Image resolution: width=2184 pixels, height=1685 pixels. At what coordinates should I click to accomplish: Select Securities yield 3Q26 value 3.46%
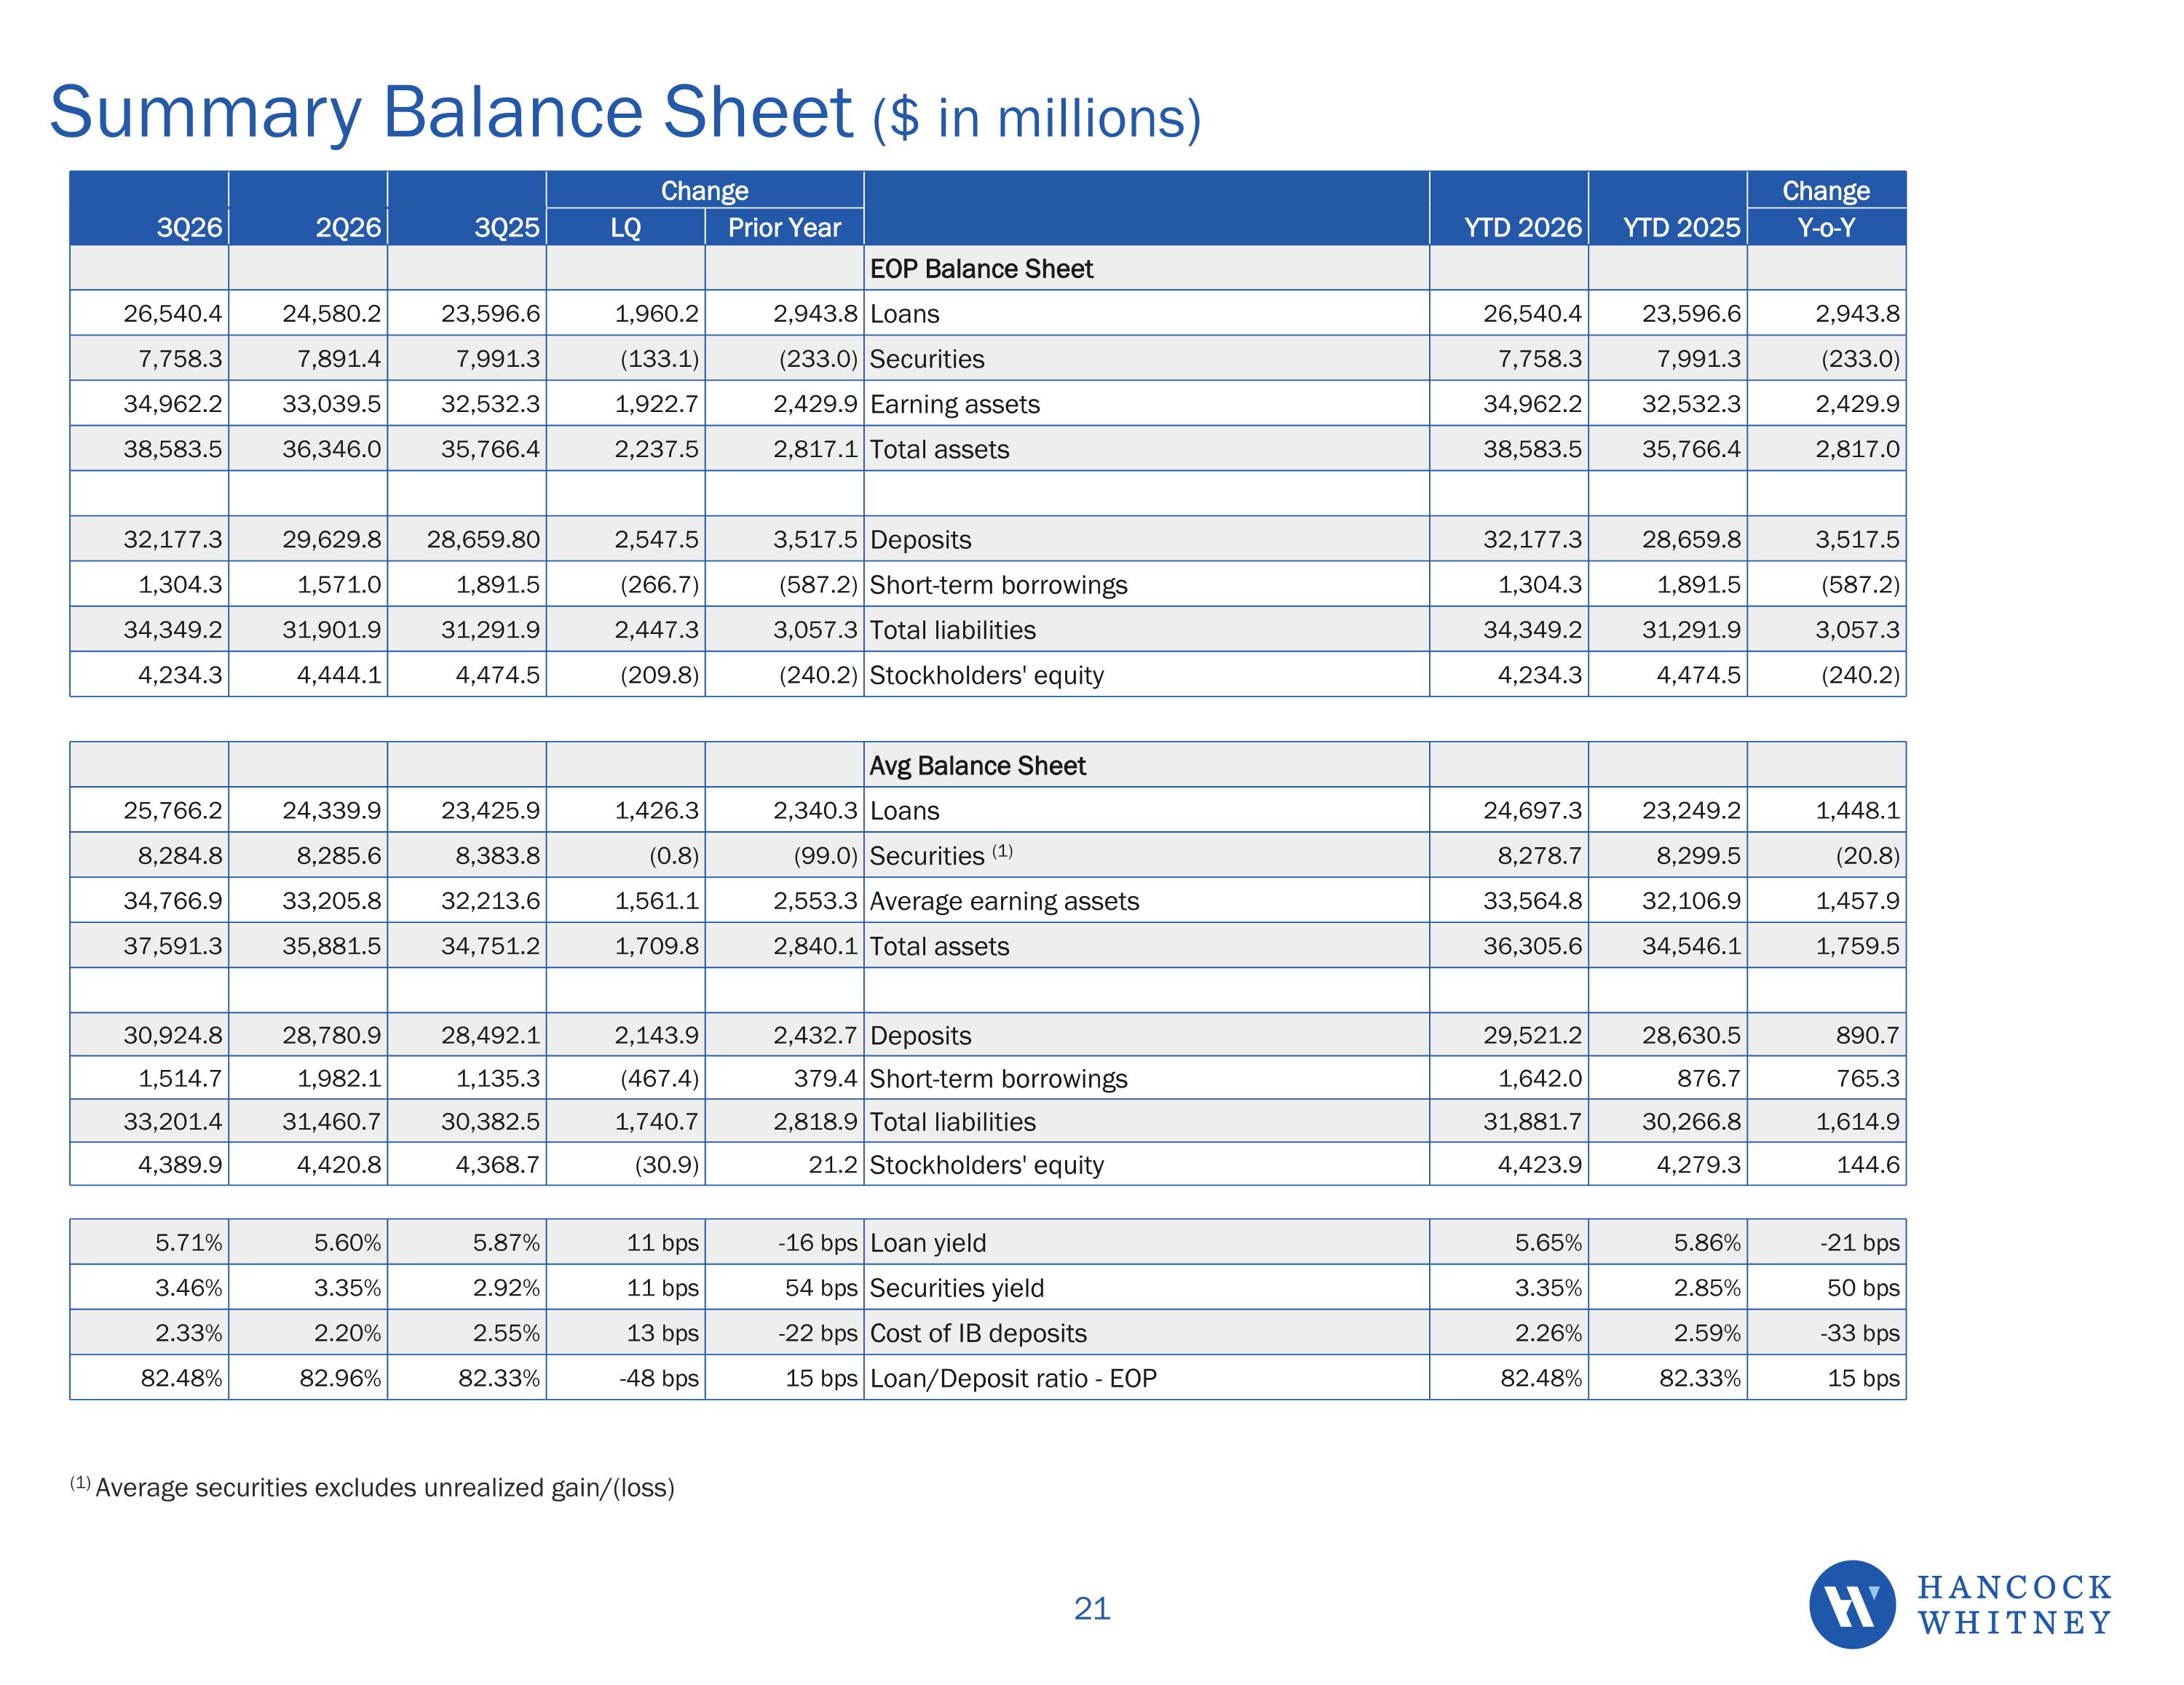point(188,1287)
